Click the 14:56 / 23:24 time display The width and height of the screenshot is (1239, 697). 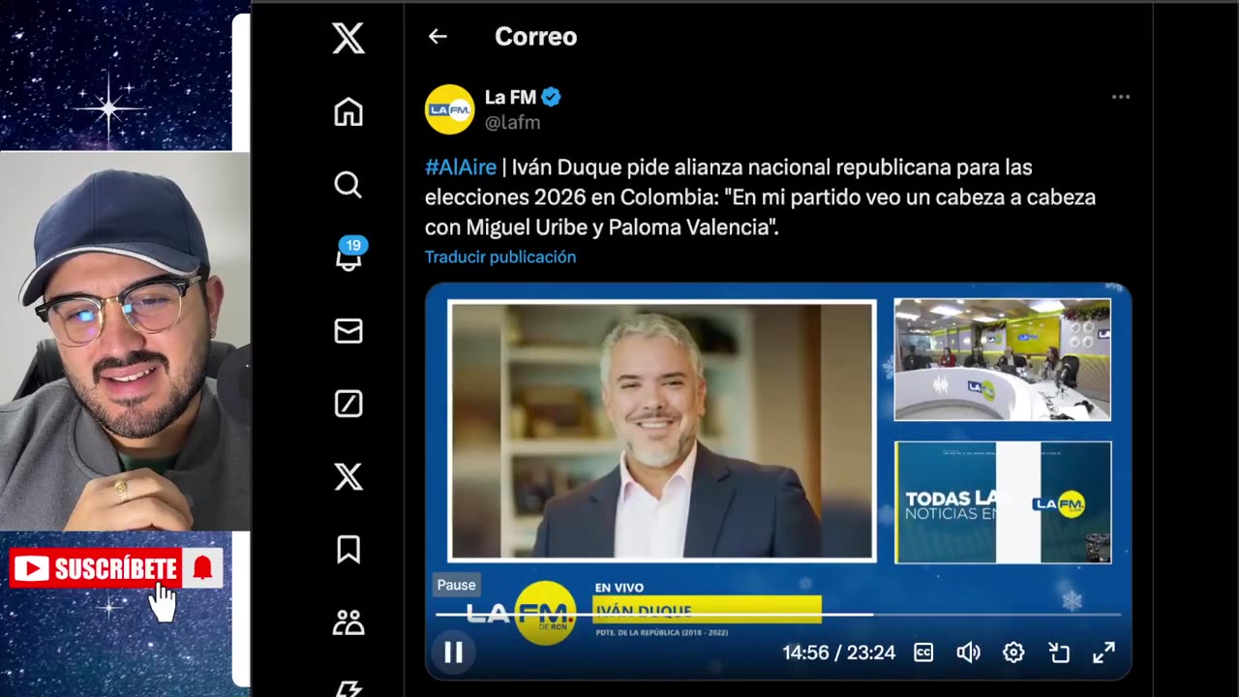[838, 652]
